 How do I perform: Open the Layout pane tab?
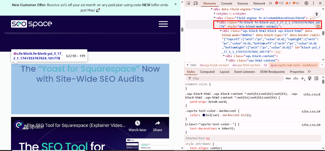[x=224, y=72]
